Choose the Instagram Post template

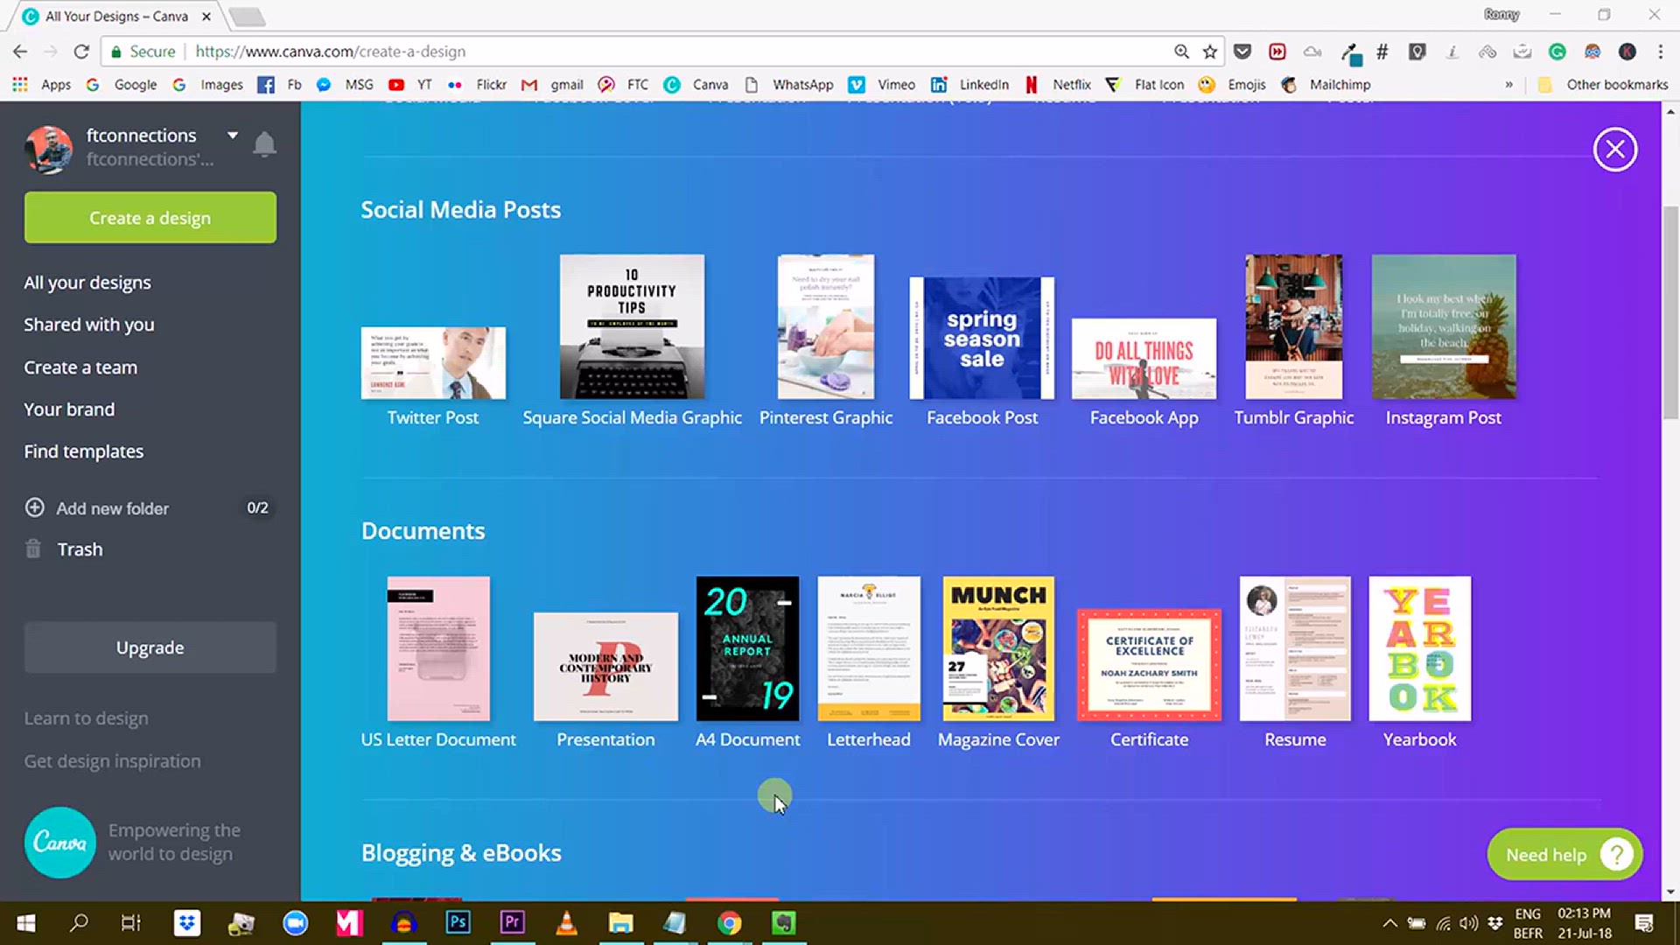tap(1444, 326)
